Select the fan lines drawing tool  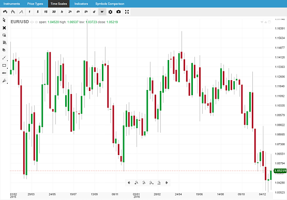pos(4,81)
